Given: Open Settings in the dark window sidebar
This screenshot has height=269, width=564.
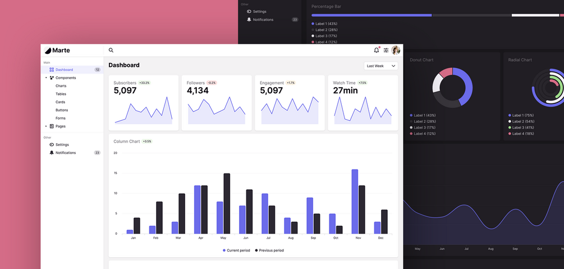Looking at the screenshot, I should pos(259,12).
